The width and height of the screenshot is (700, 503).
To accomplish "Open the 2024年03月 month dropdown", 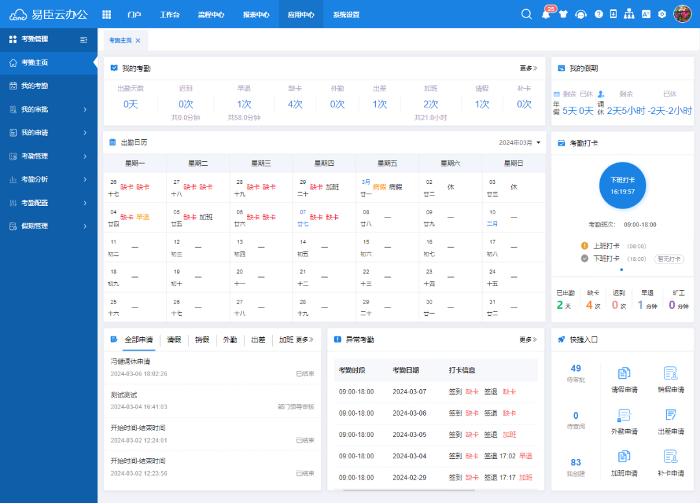I will click(x=520, y=142).
